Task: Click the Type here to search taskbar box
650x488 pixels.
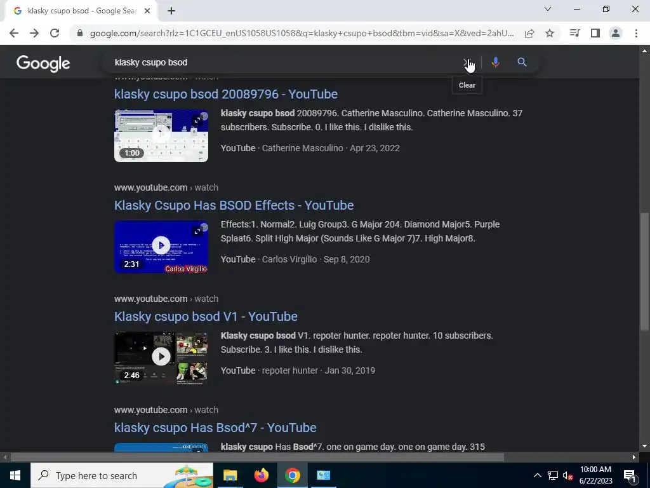Action: 122,475
